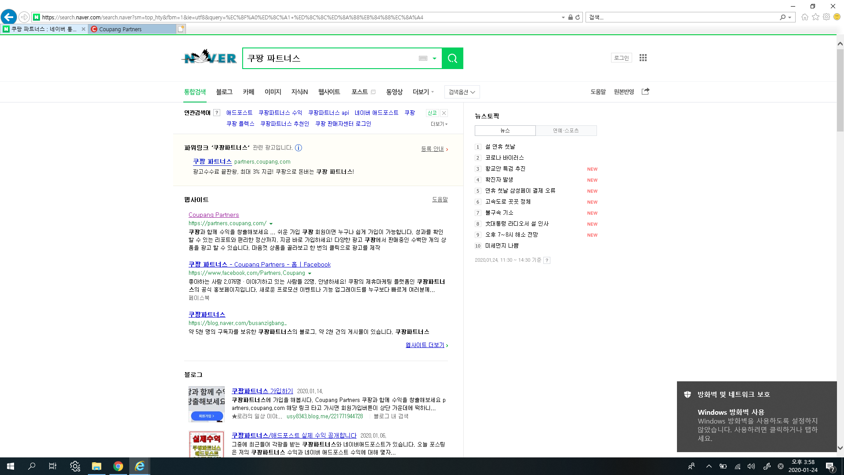Screen dimensions: 844x475
Task: Open Chrome from the Windows taskbar
Action: 118,466
